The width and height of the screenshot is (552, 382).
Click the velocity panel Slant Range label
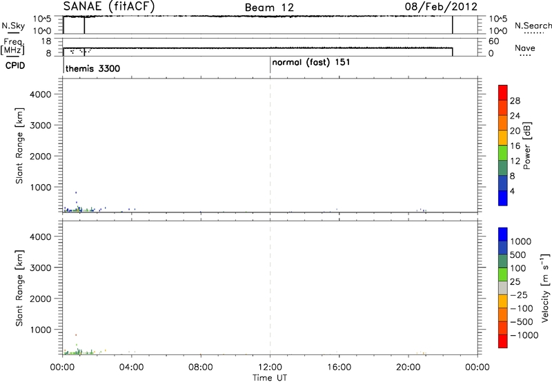click(19, 288)
